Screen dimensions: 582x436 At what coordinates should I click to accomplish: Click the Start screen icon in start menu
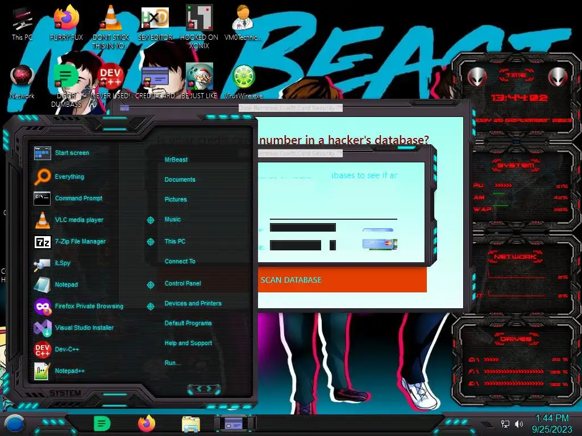(42, 153)
